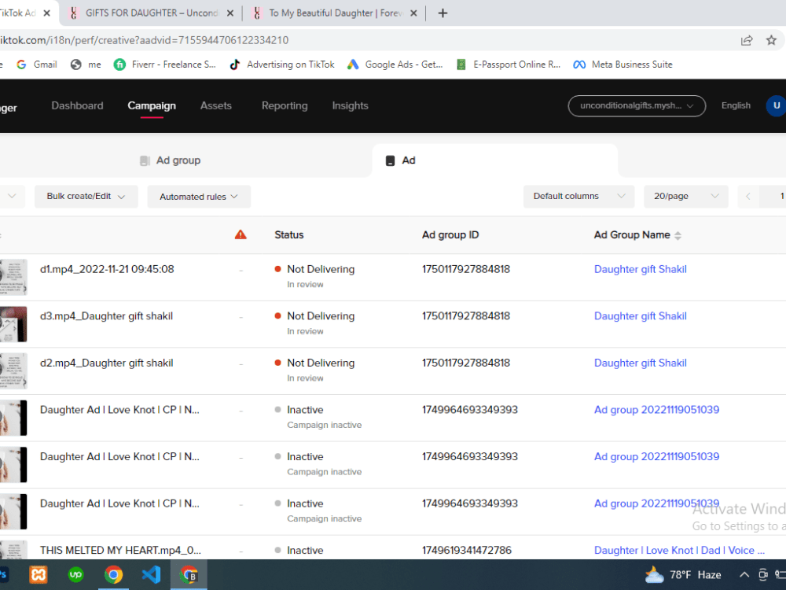Open the Automated rules dropdown
The height and width of the screenshot is (590, 786).
click(199, 196)
